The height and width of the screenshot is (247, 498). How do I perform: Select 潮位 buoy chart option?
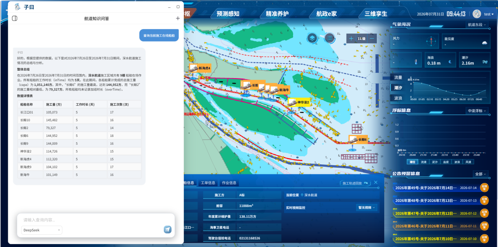tap(412, 162)
